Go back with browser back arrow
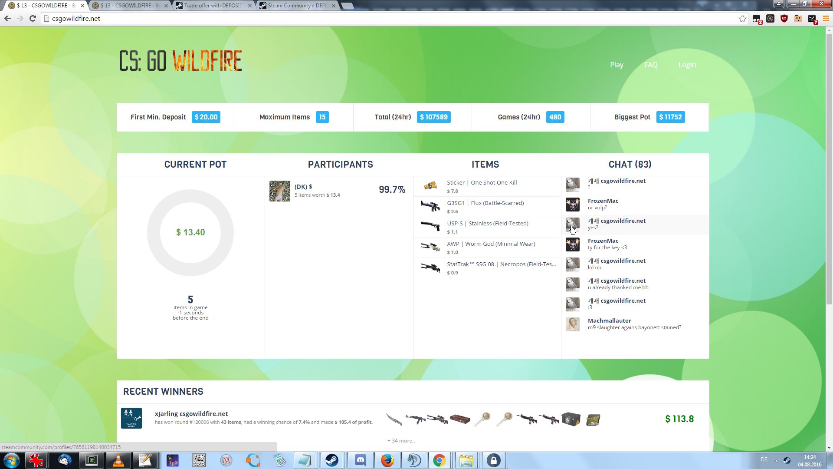 (x=7, y=18)
